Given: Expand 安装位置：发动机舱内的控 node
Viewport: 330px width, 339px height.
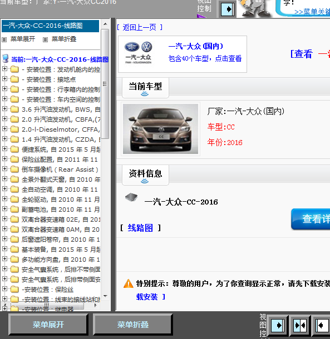Looking at the screenshot, I should [x=4, y=69].
